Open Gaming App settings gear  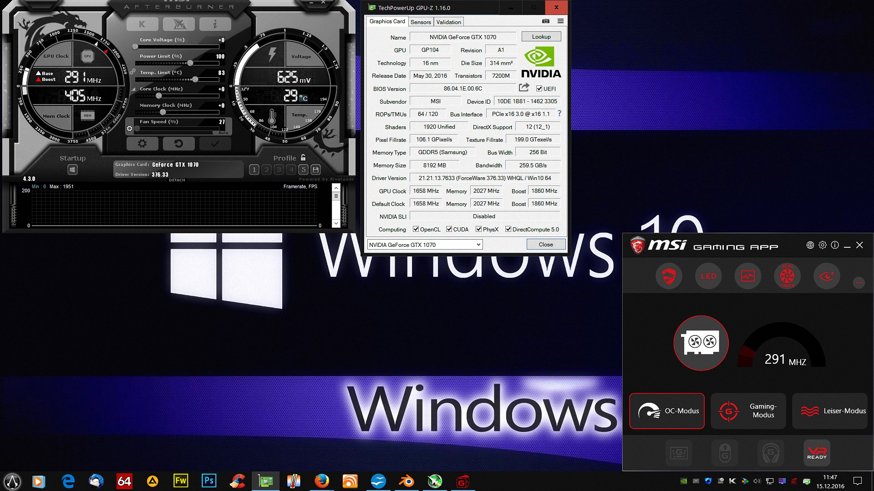click(823, 245)
